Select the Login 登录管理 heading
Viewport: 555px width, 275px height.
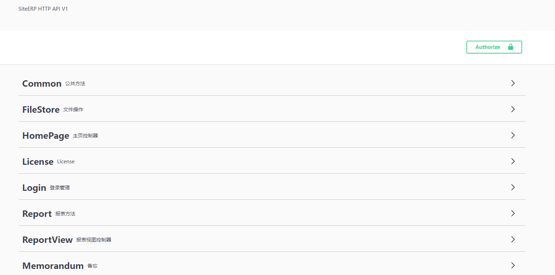(x=34, y=187)
